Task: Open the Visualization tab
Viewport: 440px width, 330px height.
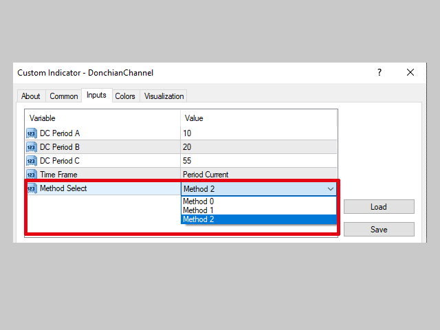Action: click(164, 96)
